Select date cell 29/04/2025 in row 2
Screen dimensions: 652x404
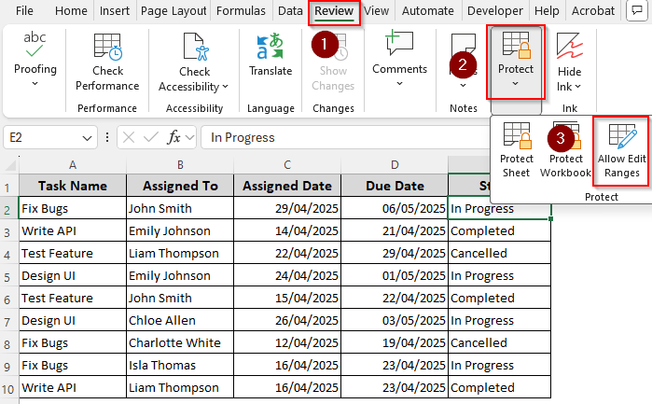pos(287,208)
